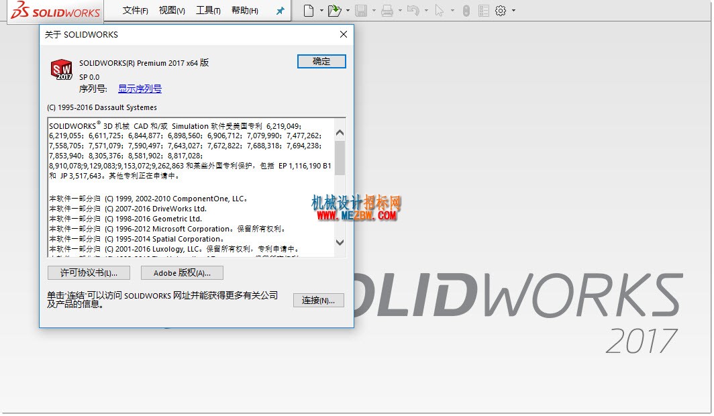Click the Geometric Ltd. copyright line
This screenshot has width=714, height=416.
click(x=125, y=219)
